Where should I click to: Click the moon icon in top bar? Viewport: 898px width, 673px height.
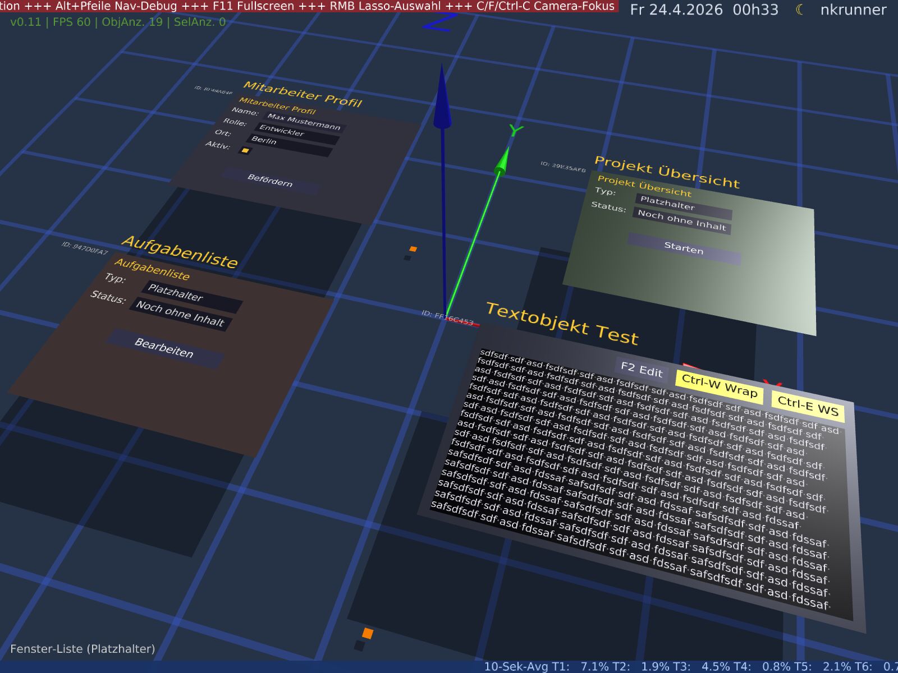[x=800, y=10]
